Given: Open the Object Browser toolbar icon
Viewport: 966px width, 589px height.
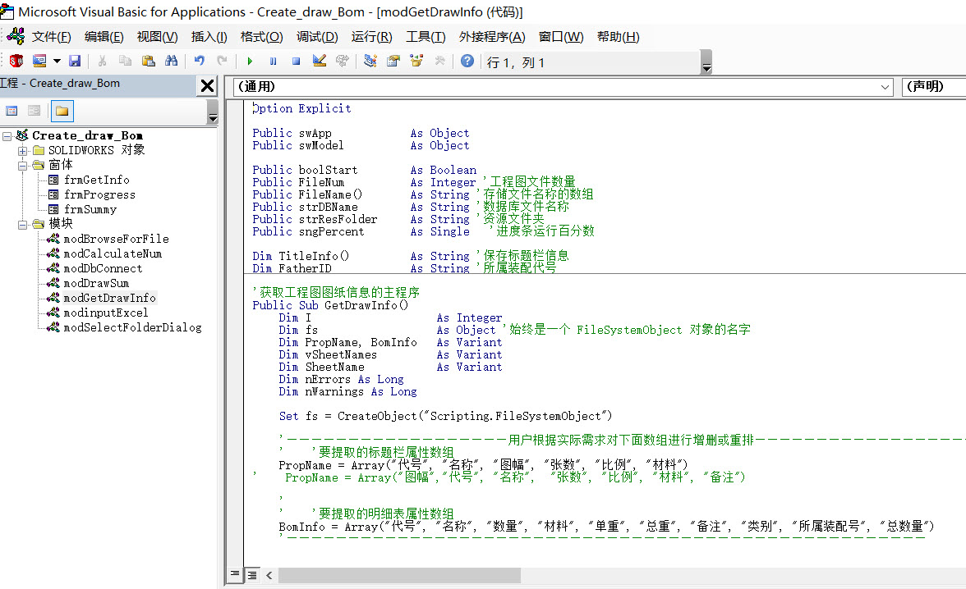Looking at the screenshot, I should [416, 61].
